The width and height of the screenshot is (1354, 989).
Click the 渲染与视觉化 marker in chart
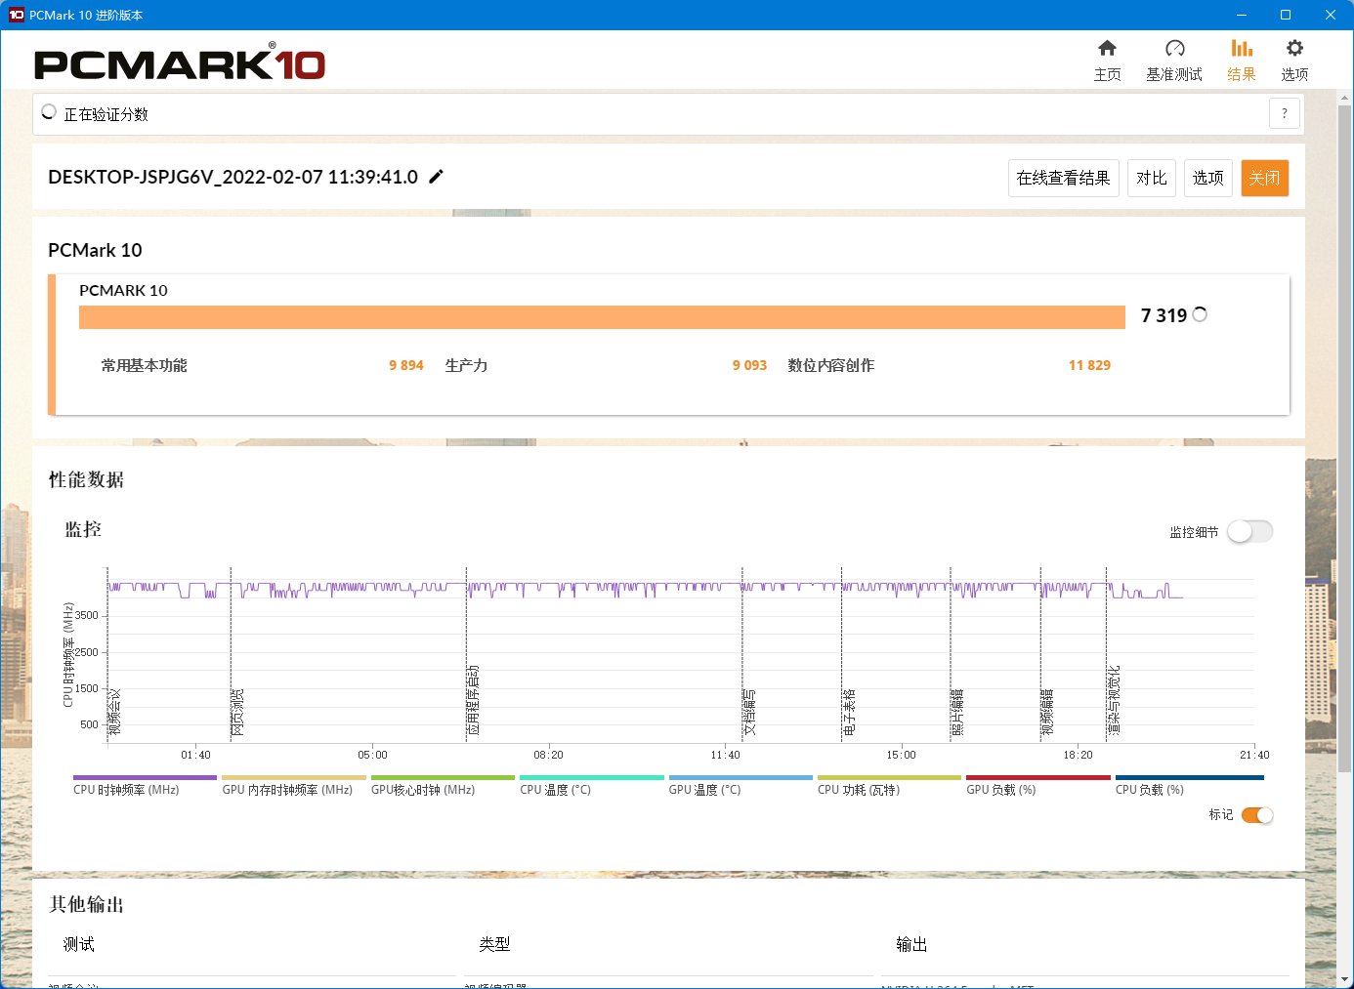tap(1113, 700)
